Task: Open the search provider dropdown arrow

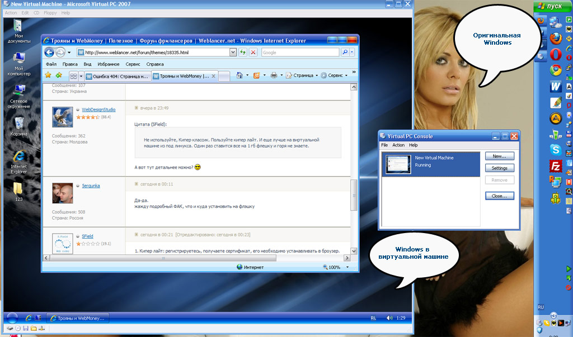Action: (x=352, y=52)
